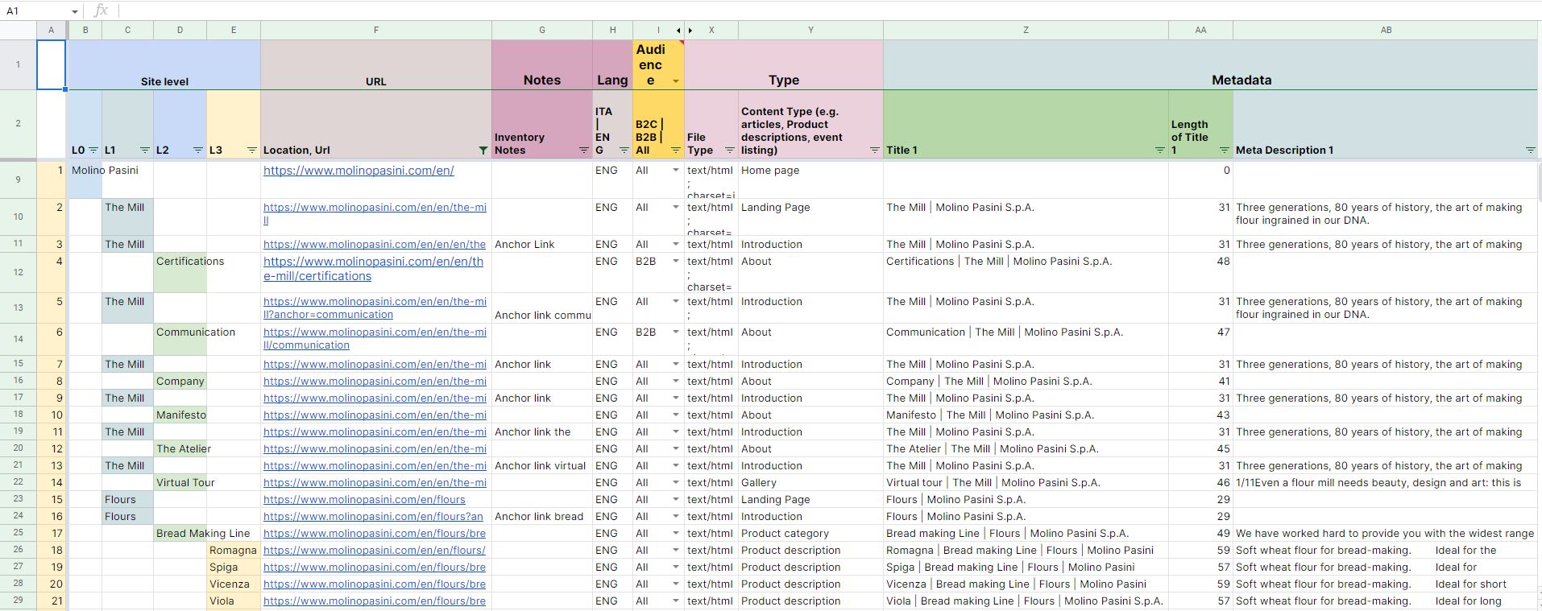Viewport: 1542px width, 611px height.
Task: Select the Certifications L2 cell
Action: [180, 273]
